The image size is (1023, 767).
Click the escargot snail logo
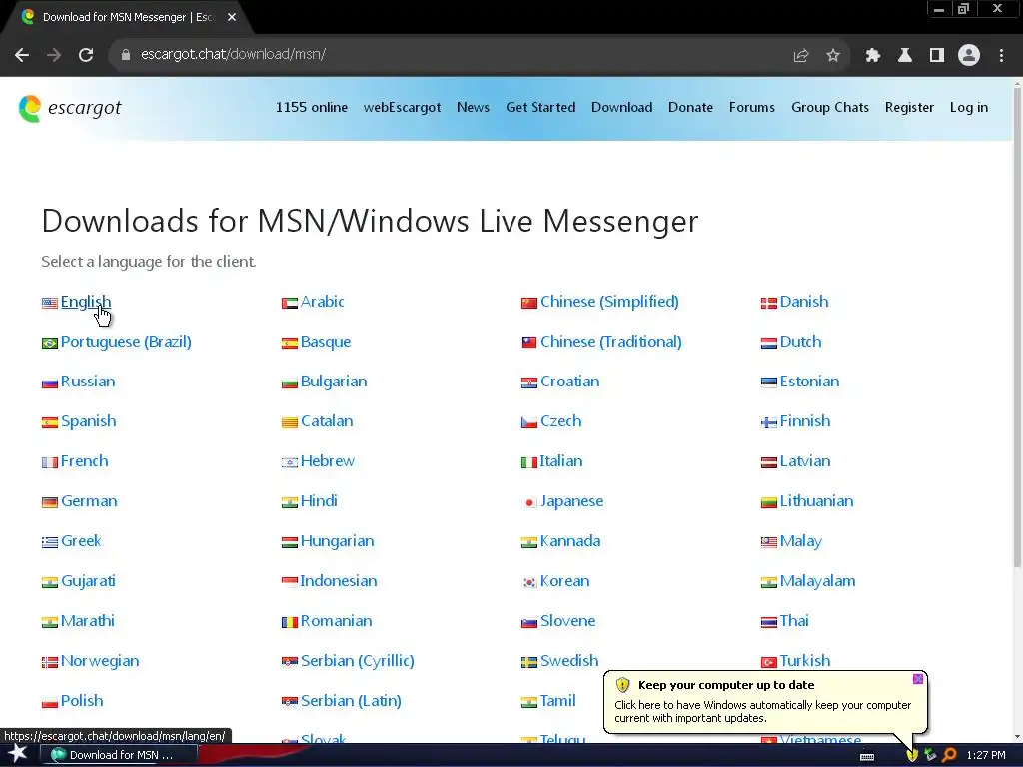[x=29, y=108]
